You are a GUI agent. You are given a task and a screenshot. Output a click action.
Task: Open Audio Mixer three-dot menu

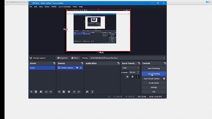click(92, 92)
